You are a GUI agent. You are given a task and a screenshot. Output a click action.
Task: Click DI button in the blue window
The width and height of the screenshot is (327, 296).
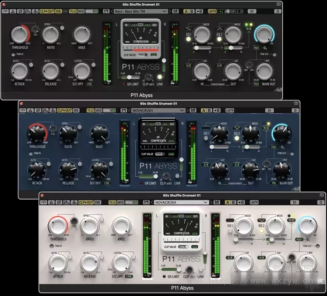pos(270,111)
